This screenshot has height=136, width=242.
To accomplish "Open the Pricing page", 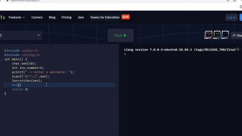I will click(x=67, y=17).
